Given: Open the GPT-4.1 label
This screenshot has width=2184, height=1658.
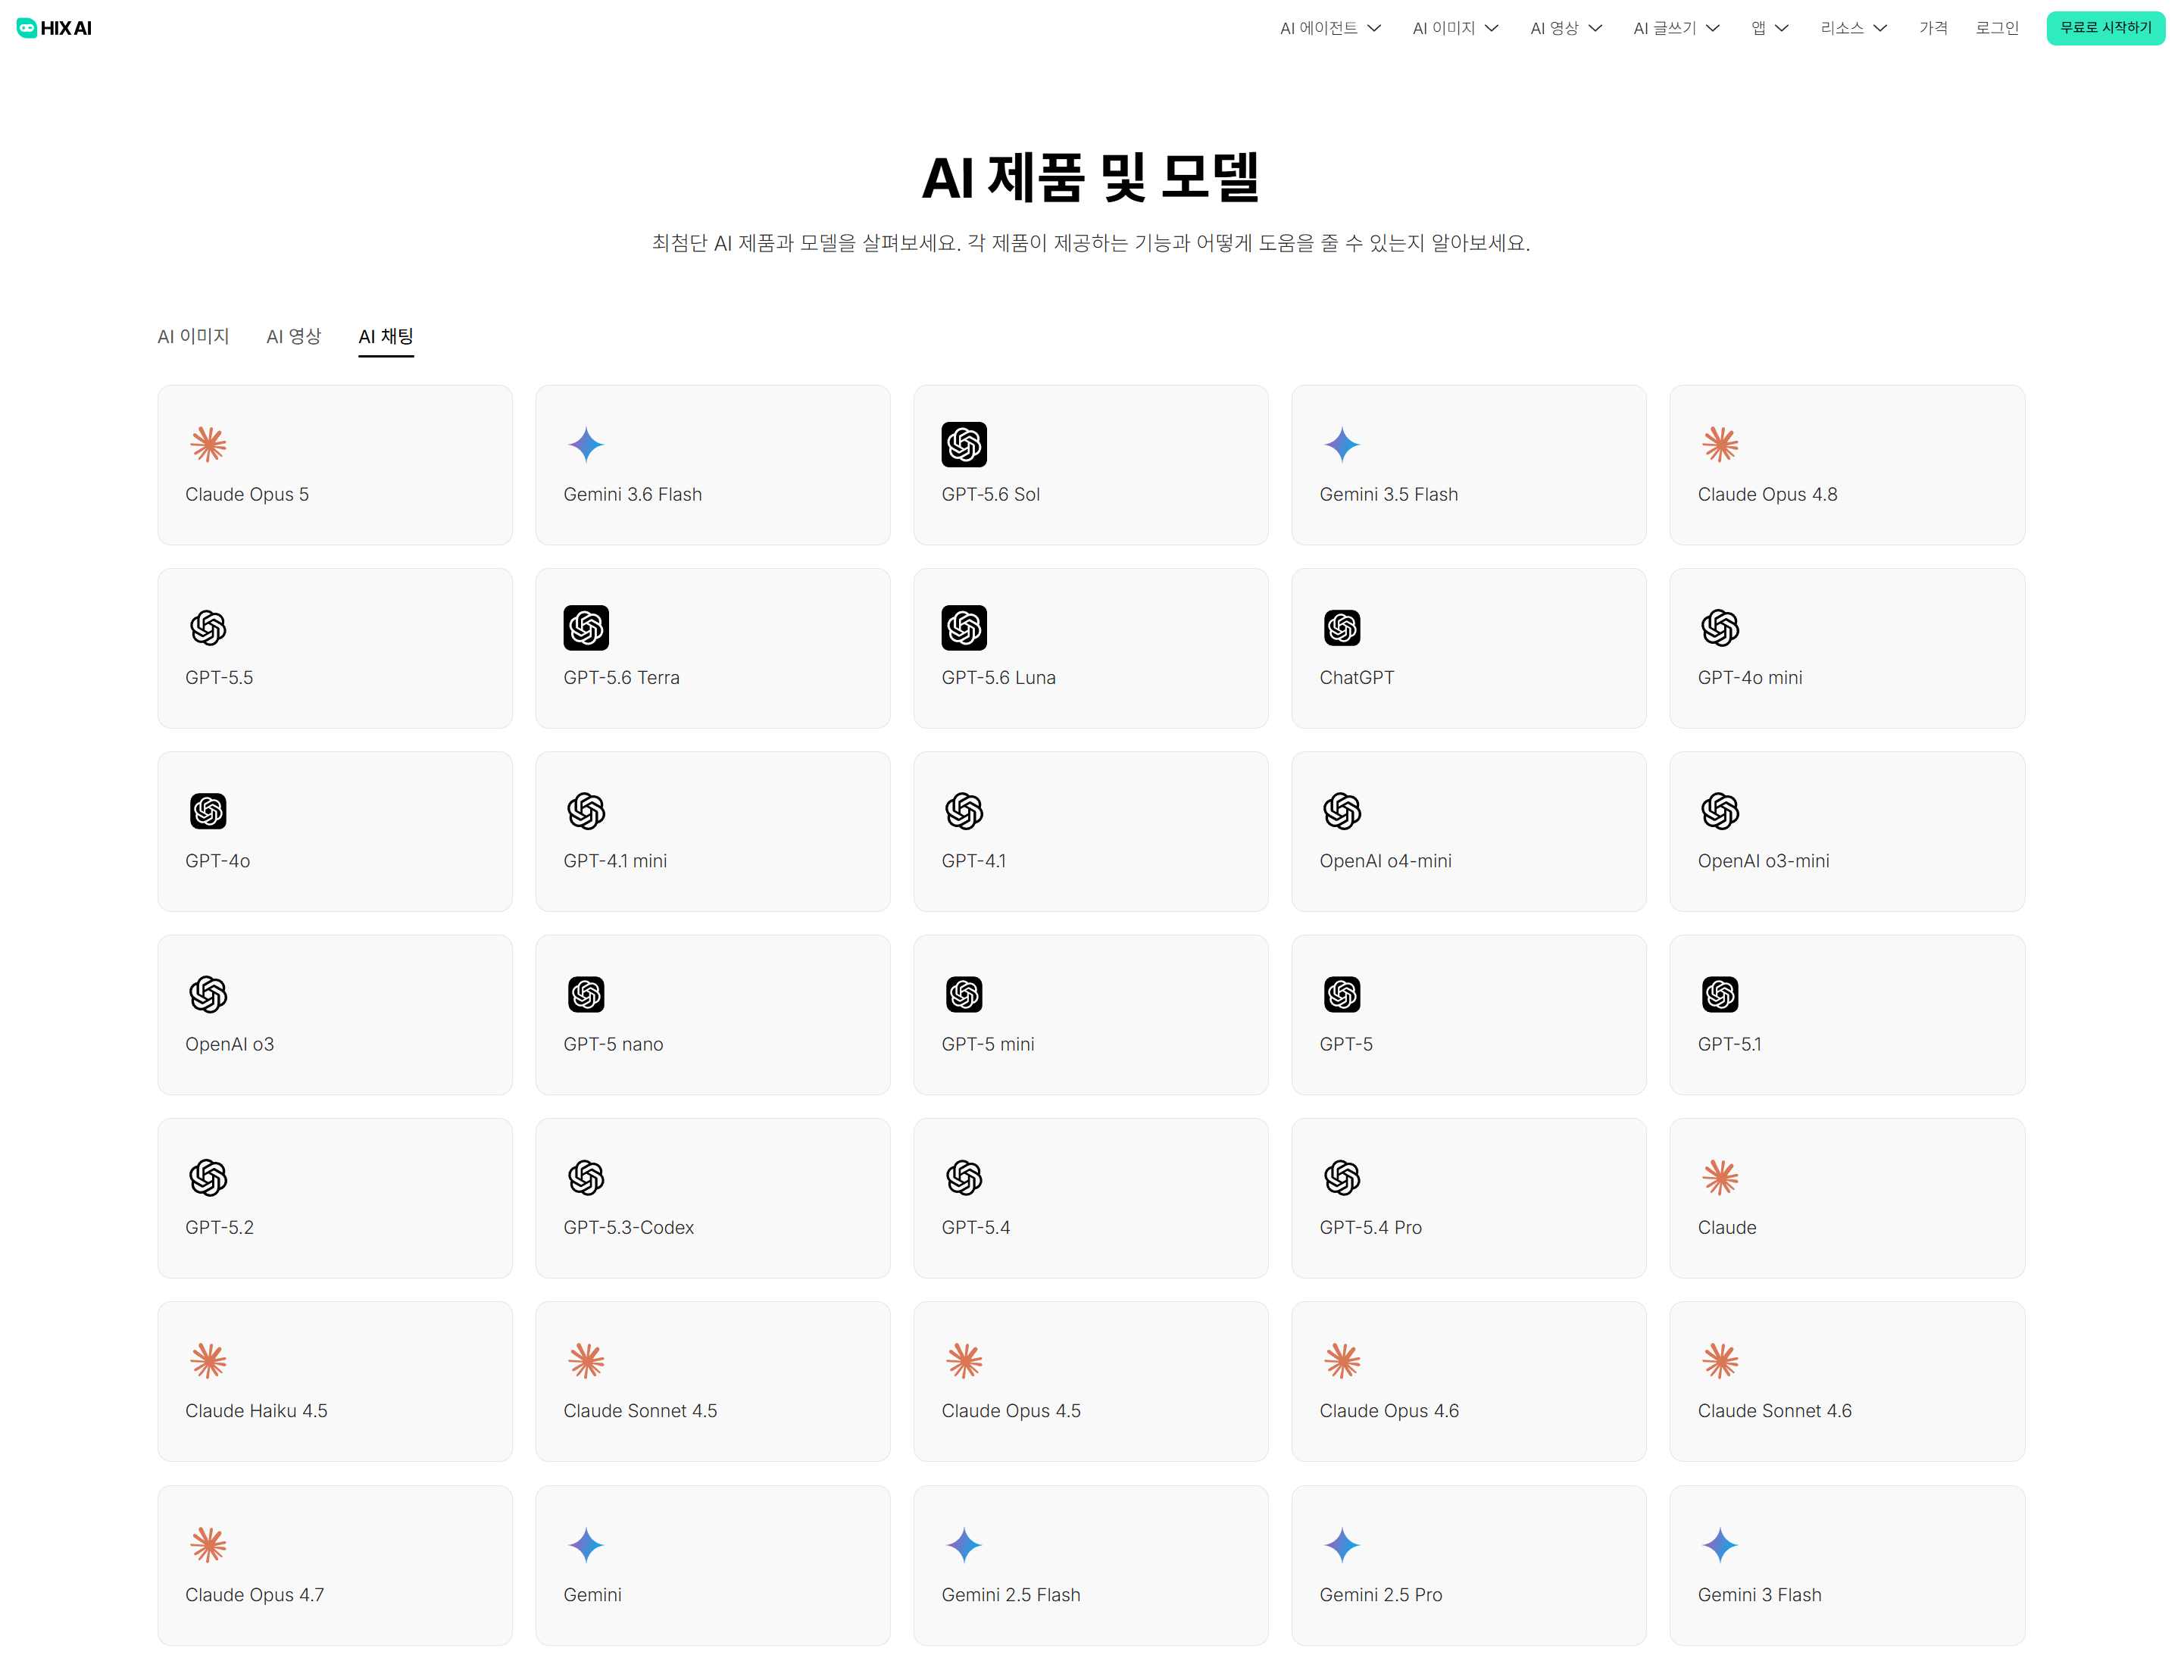Looking at the screenshot, I should click(x=973, y=860).
